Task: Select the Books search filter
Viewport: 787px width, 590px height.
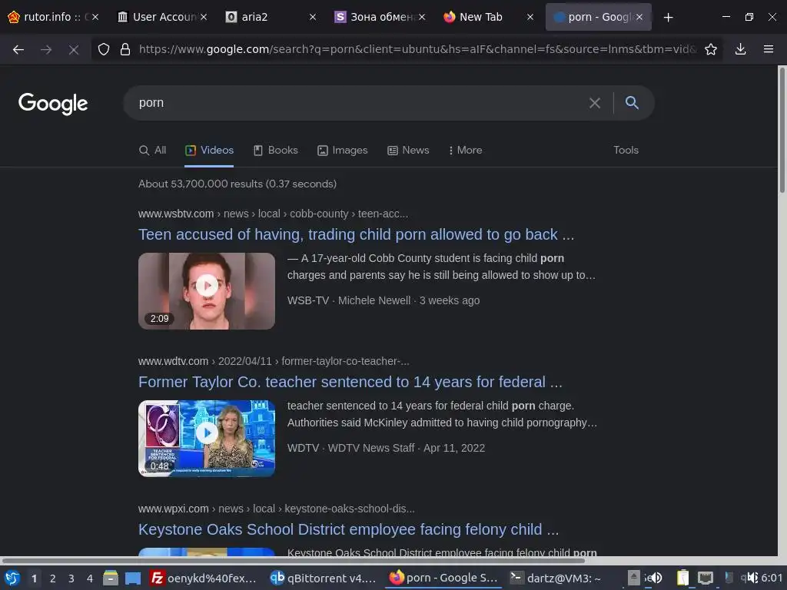Action: pos(276,150)
